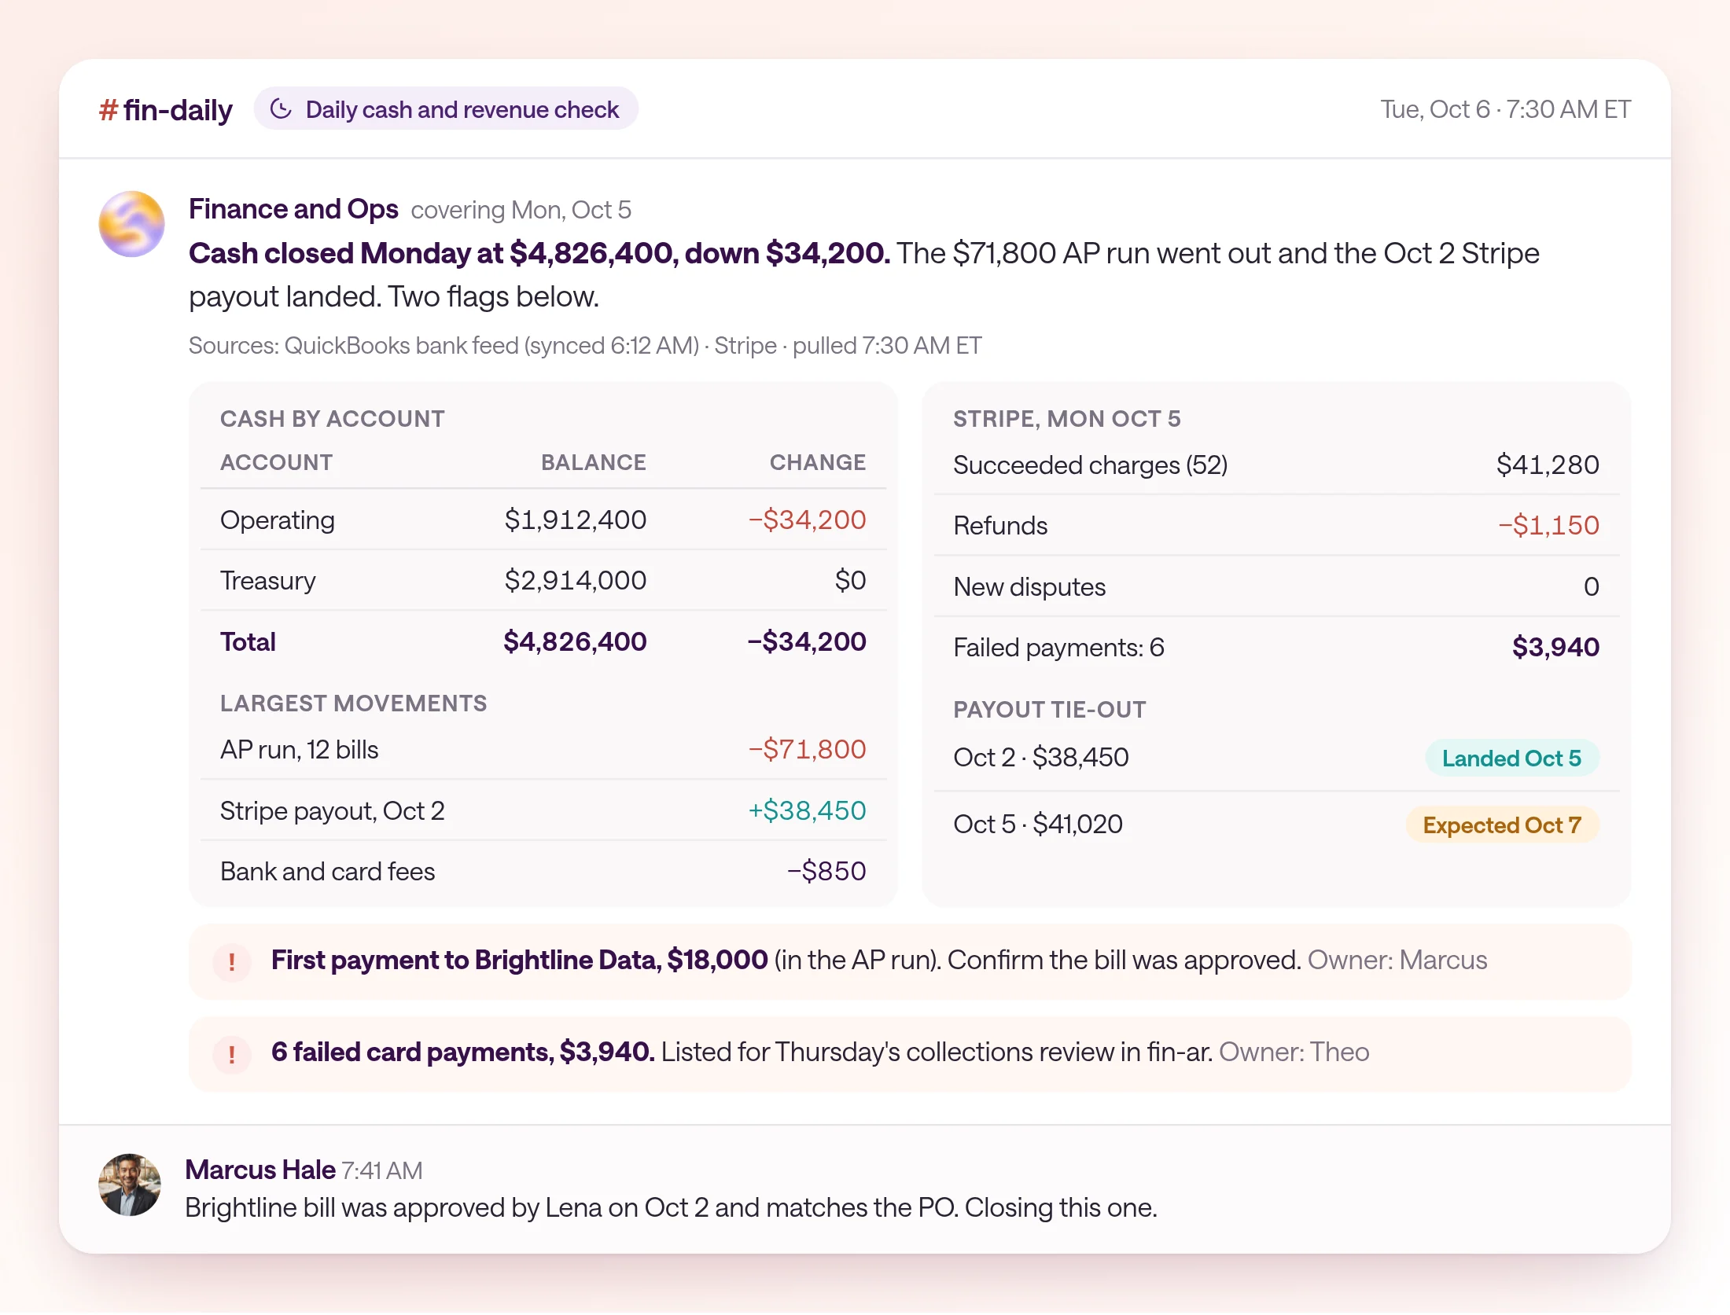Click the hash symbol before fin-daily
1730x1315 pixels.
coord(109,110)
